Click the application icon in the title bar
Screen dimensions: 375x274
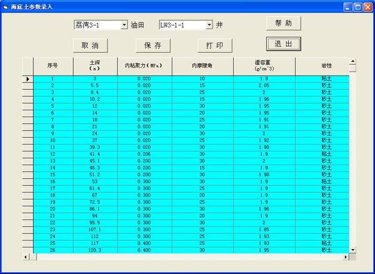click(x=7, y=6)
